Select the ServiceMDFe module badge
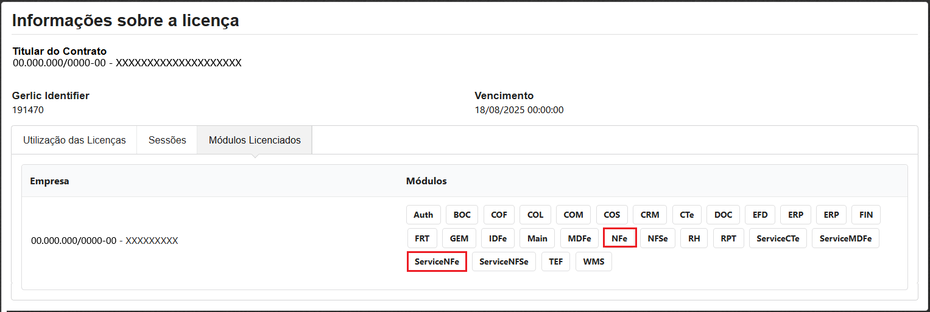Viewport: 930px width, 312px height. tap(845, 238)
